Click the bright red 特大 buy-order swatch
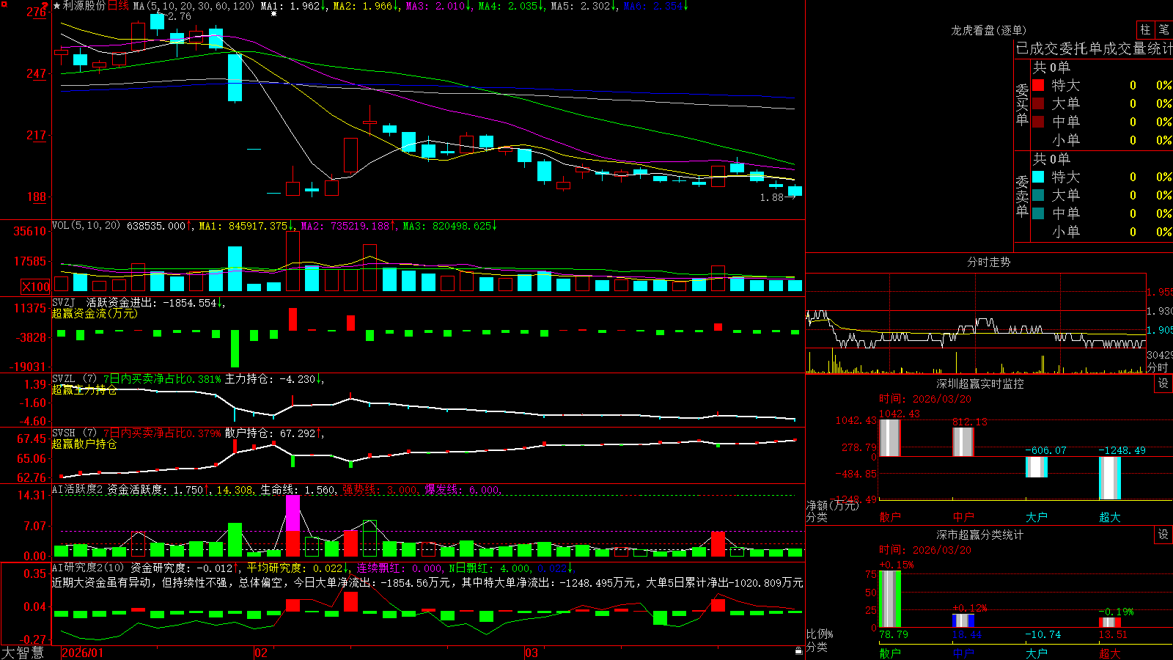The height and width of the screenshot is (660, 1173). (1038, 85)
